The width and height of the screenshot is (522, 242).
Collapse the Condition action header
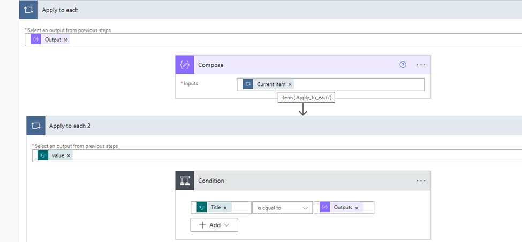coord(303,181)
